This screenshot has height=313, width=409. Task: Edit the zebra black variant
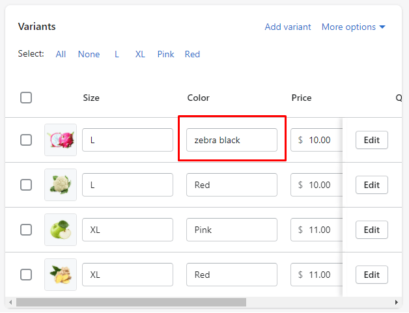coord(371,140)
